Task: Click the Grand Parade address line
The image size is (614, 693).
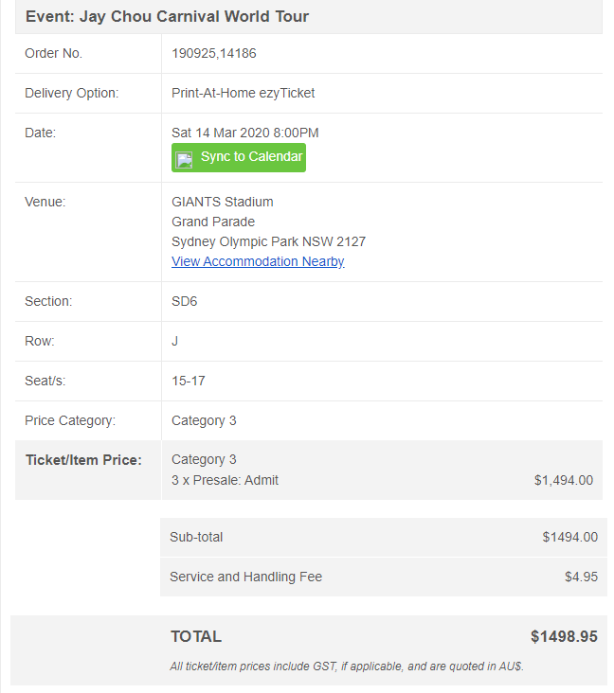Action: [213, 222]
